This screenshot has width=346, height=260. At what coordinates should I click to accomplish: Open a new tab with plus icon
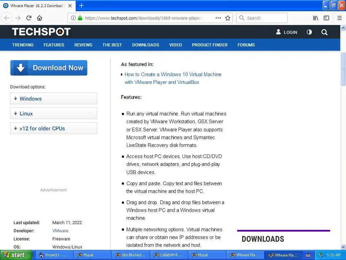coord(81,5)
